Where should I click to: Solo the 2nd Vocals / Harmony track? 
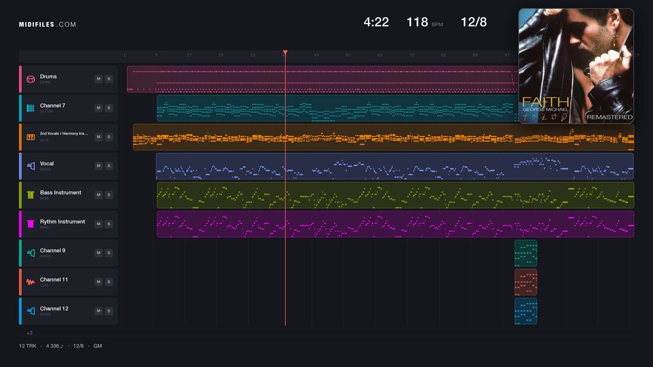tap(109, 137)
